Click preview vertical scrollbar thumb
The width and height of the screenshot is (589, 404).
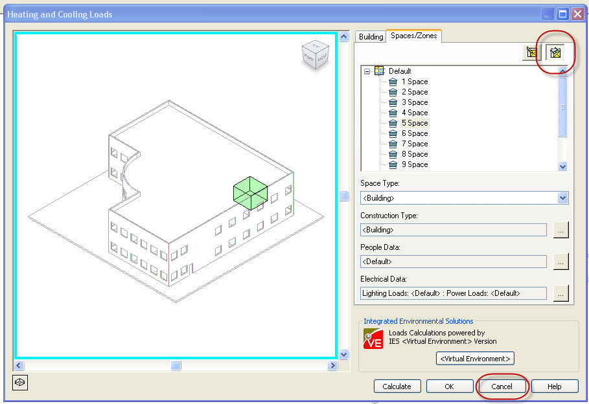coord(343,196)
